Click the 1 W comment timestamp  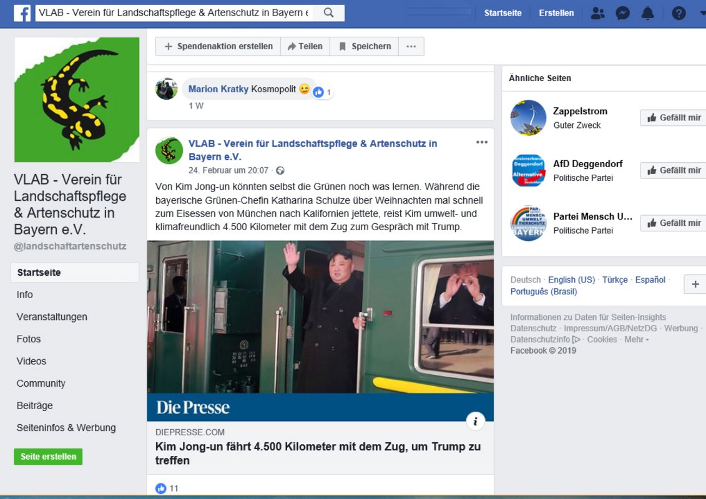pos(196,106)
